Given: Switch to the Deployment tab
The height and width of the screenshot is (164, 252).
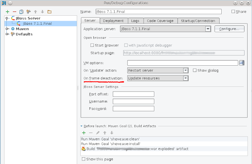Looking at the screenshot, I should 113,21.
